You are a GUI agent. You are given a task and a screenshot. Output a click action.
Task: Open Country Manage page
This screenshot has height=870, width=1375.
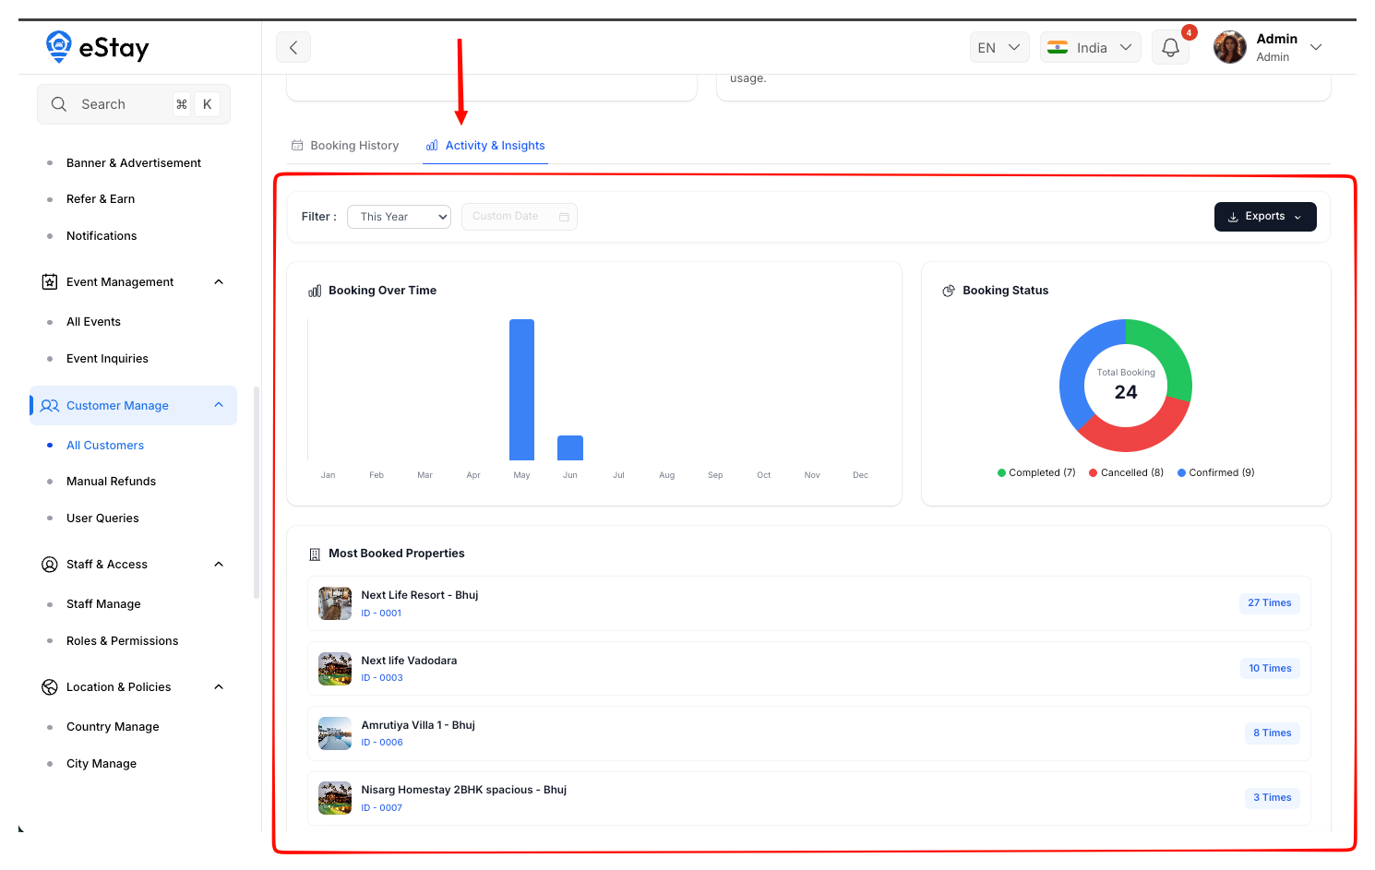click(113, 727)
